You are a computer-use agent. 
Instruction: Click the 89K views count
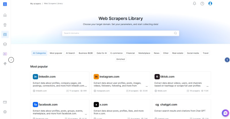pos(85,91)
